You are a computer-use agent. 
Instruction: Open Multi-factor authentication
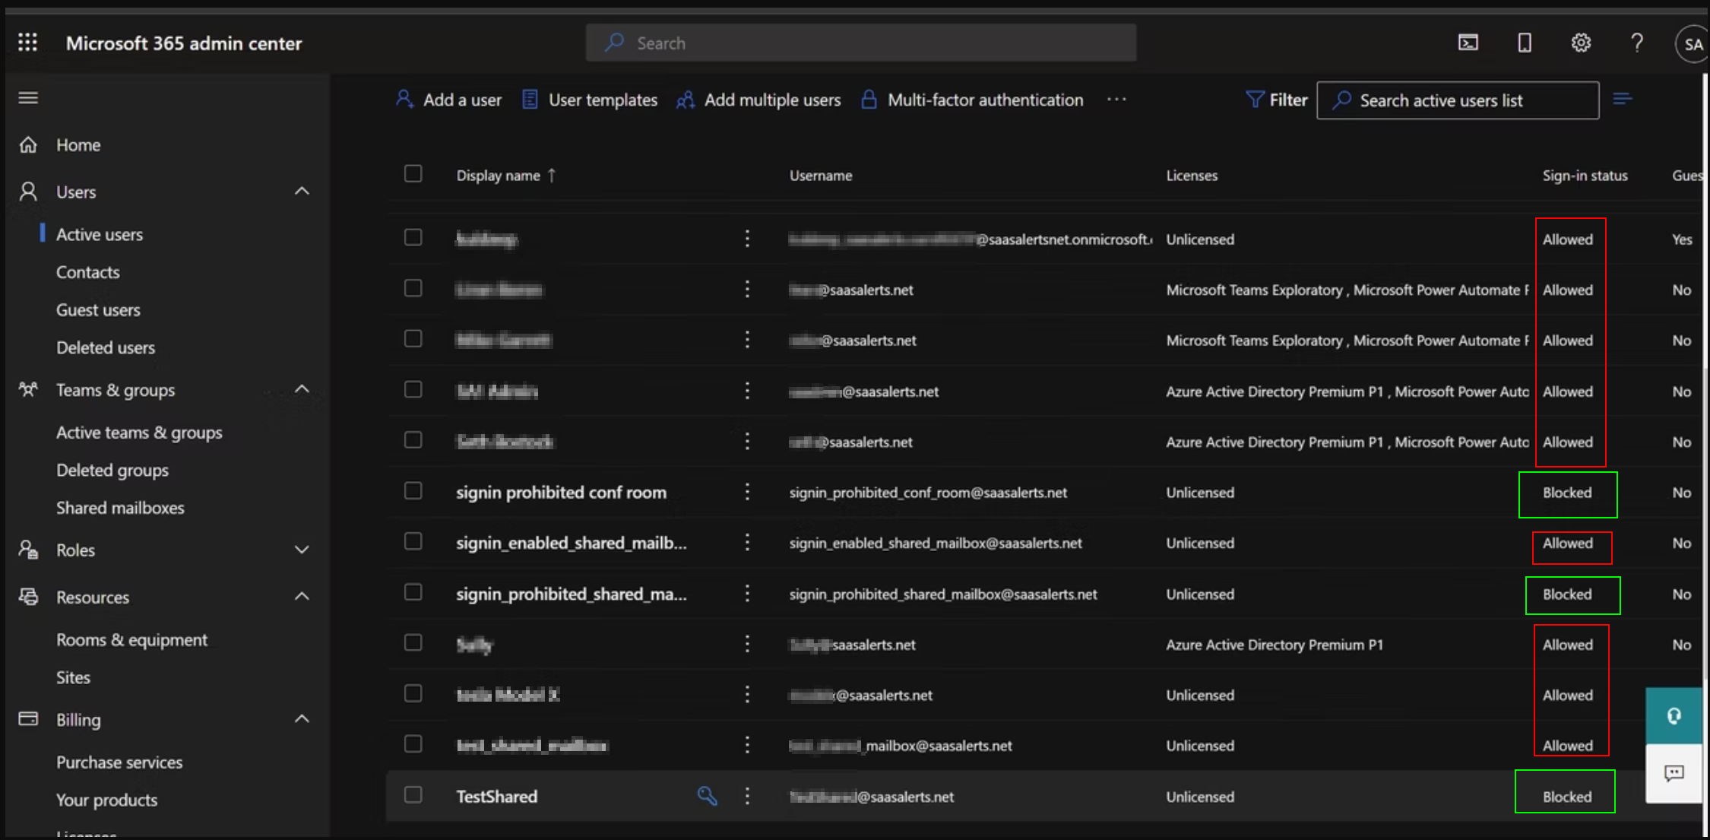click(x=972, y=100)
